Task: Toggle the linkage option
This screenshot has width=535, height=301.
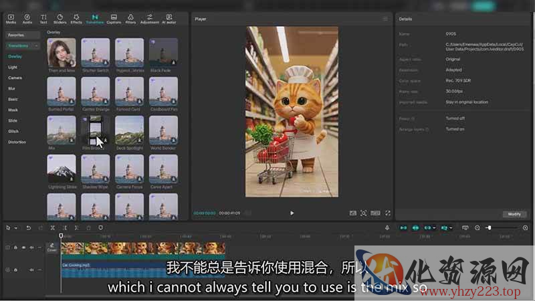Action: pos(427,227)
